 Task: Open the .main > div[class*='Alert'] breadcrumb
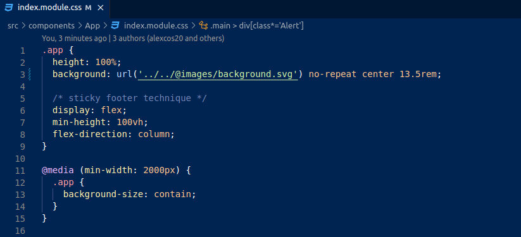tap(257, 25)
